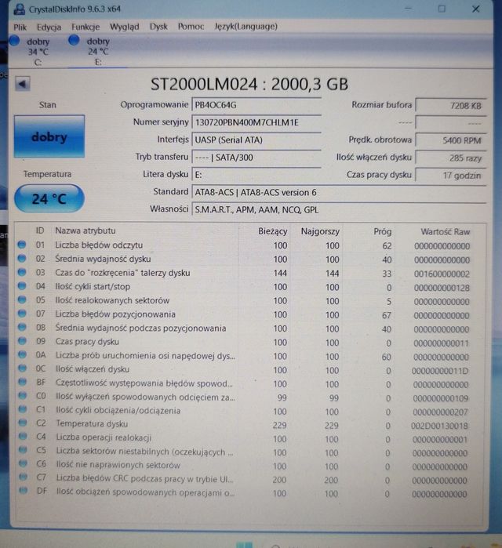Click status dot for C1 cykli obciążenia/odciążenia

(23, 409)
